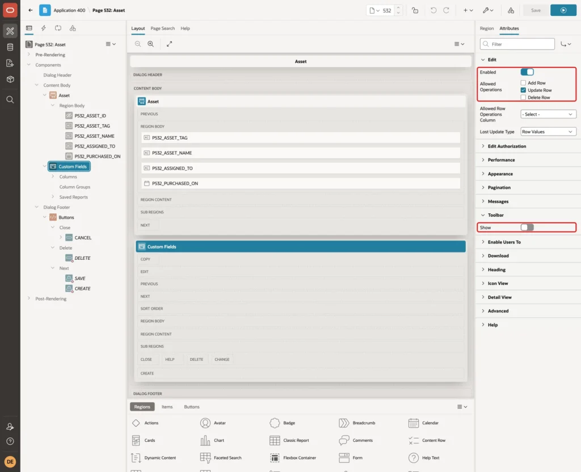Toggle the Toolbar Show switch
The height and width of the screenshot is (472, 581).
pyautogui.click(x=527, y=227)
